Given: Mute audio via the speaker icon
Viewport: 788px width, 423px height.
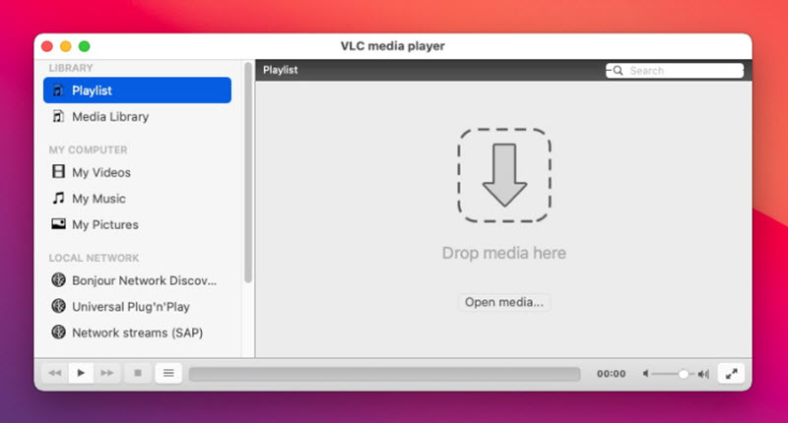Looking at the screenshot, I should click(x=646, y=374).
